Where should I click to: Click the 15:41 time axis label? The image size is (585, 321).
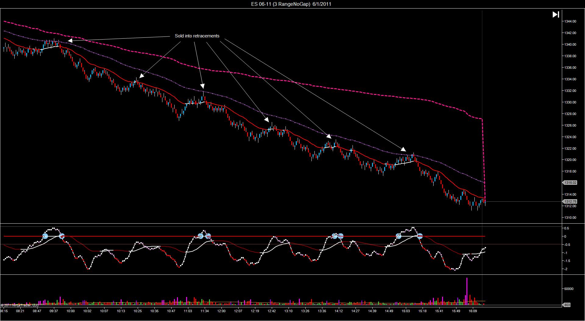[439, 311]
